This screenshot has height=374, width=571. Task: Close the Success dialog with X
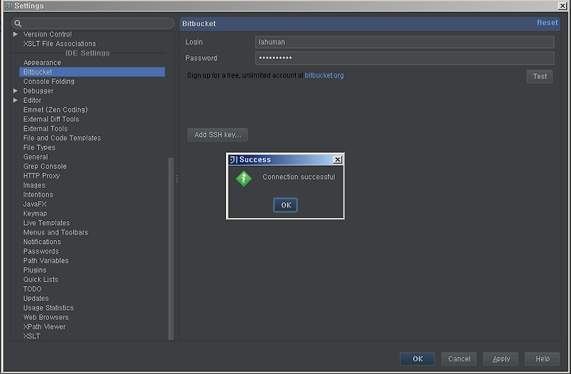pos(338,159)
